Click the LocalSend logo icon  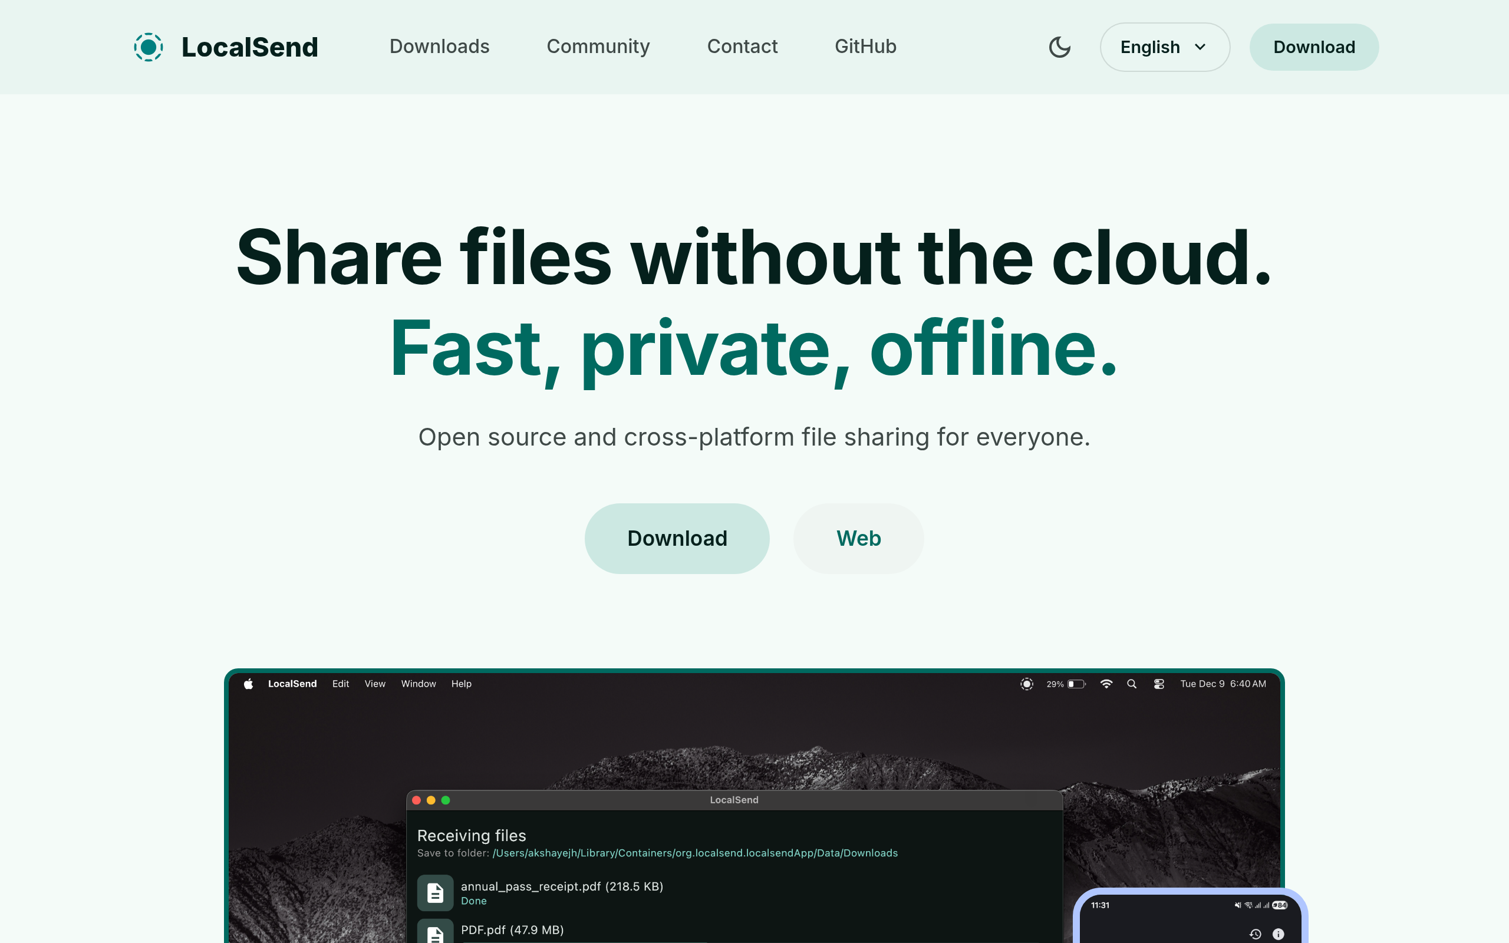[x=149, y=47]
